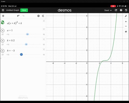Edit the a slider's upper limit 10
Viewport: 129px width, 103px height.
click(x=44, y=34)
